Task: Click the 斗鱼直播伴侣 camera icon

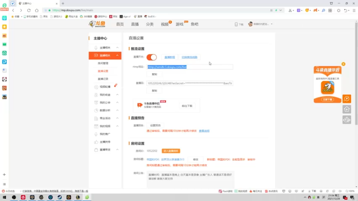Action: point(140,105)
